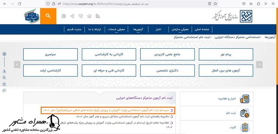
Task: Click the shield tracking protection icon
Action: [48, 4]
